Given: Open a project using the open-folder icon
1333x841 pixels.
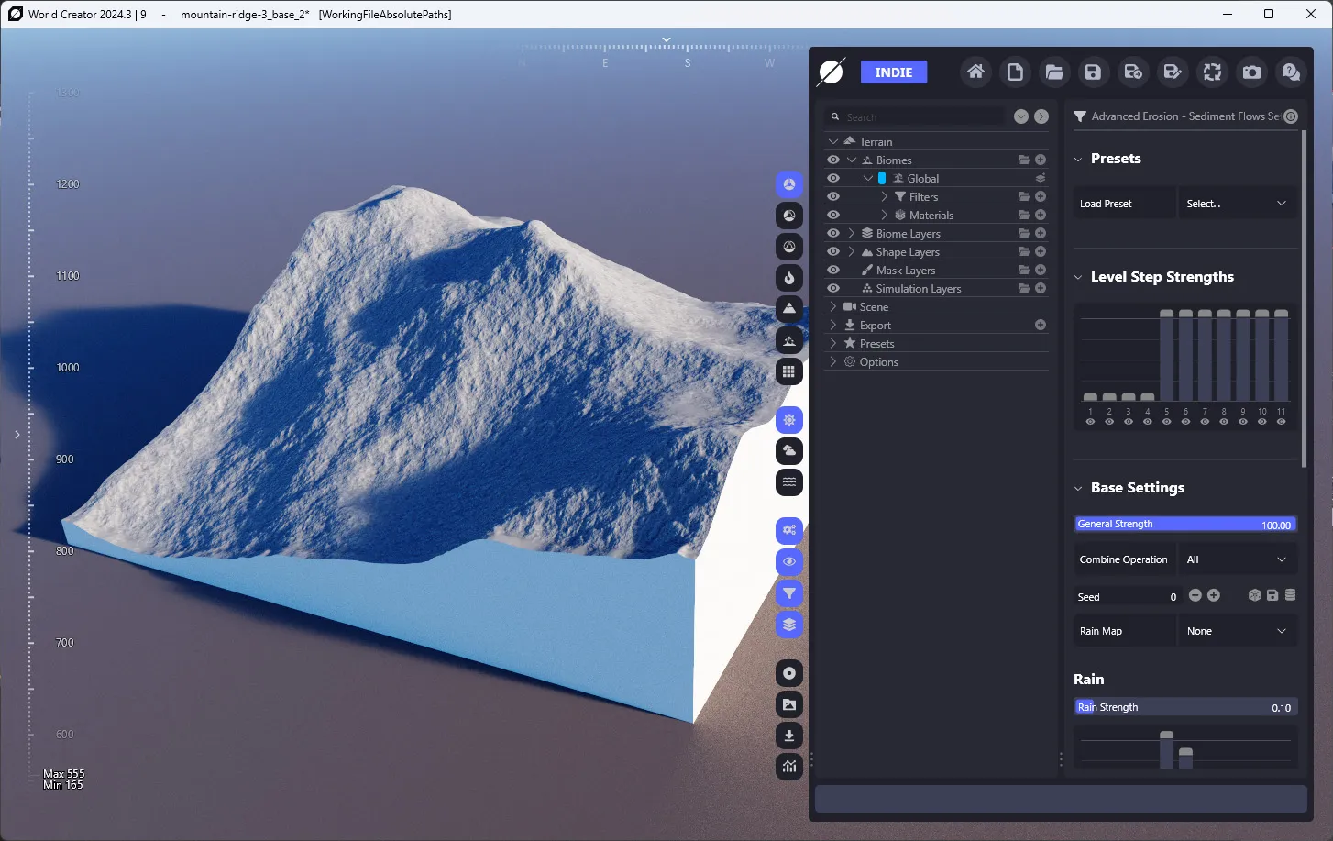Looking at the screenshot, I should (x=1054, y=72).
